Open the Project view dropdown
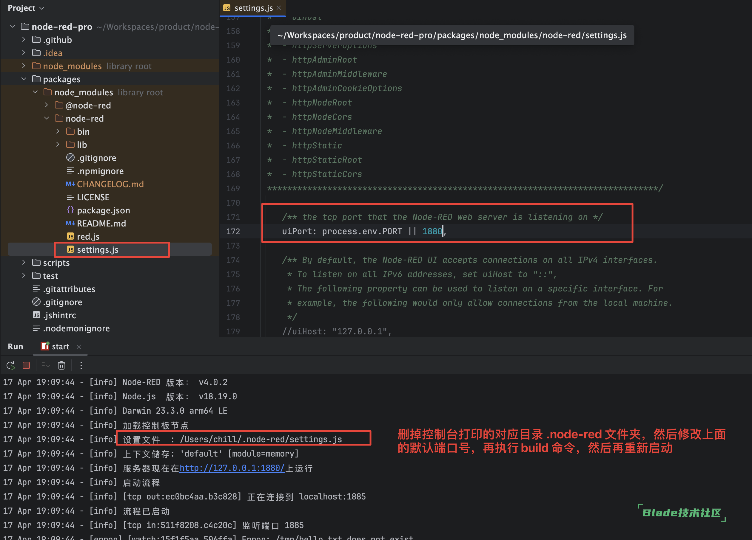 [x=26, y=8]
